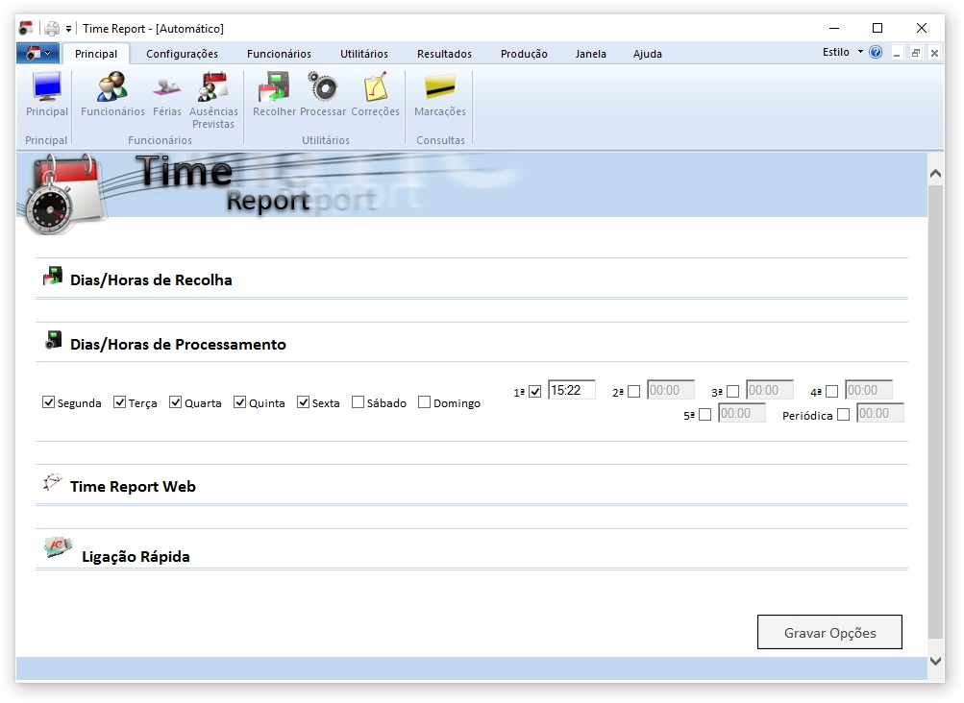Click the 1ª time field showing 15:22
The image size is (964, 703).
point(572,390)
